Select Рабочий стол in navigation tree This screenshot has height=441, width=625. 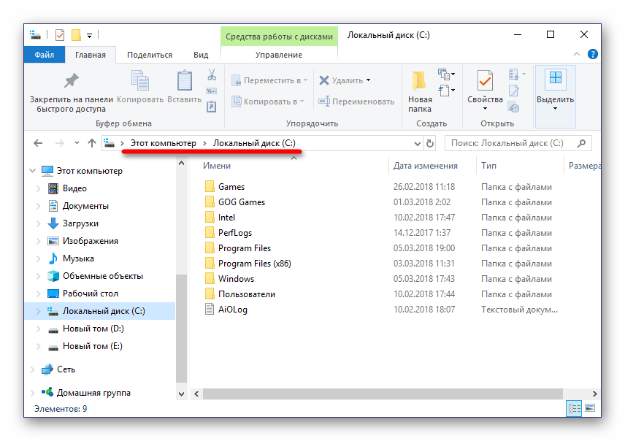(x=90, y=294)
